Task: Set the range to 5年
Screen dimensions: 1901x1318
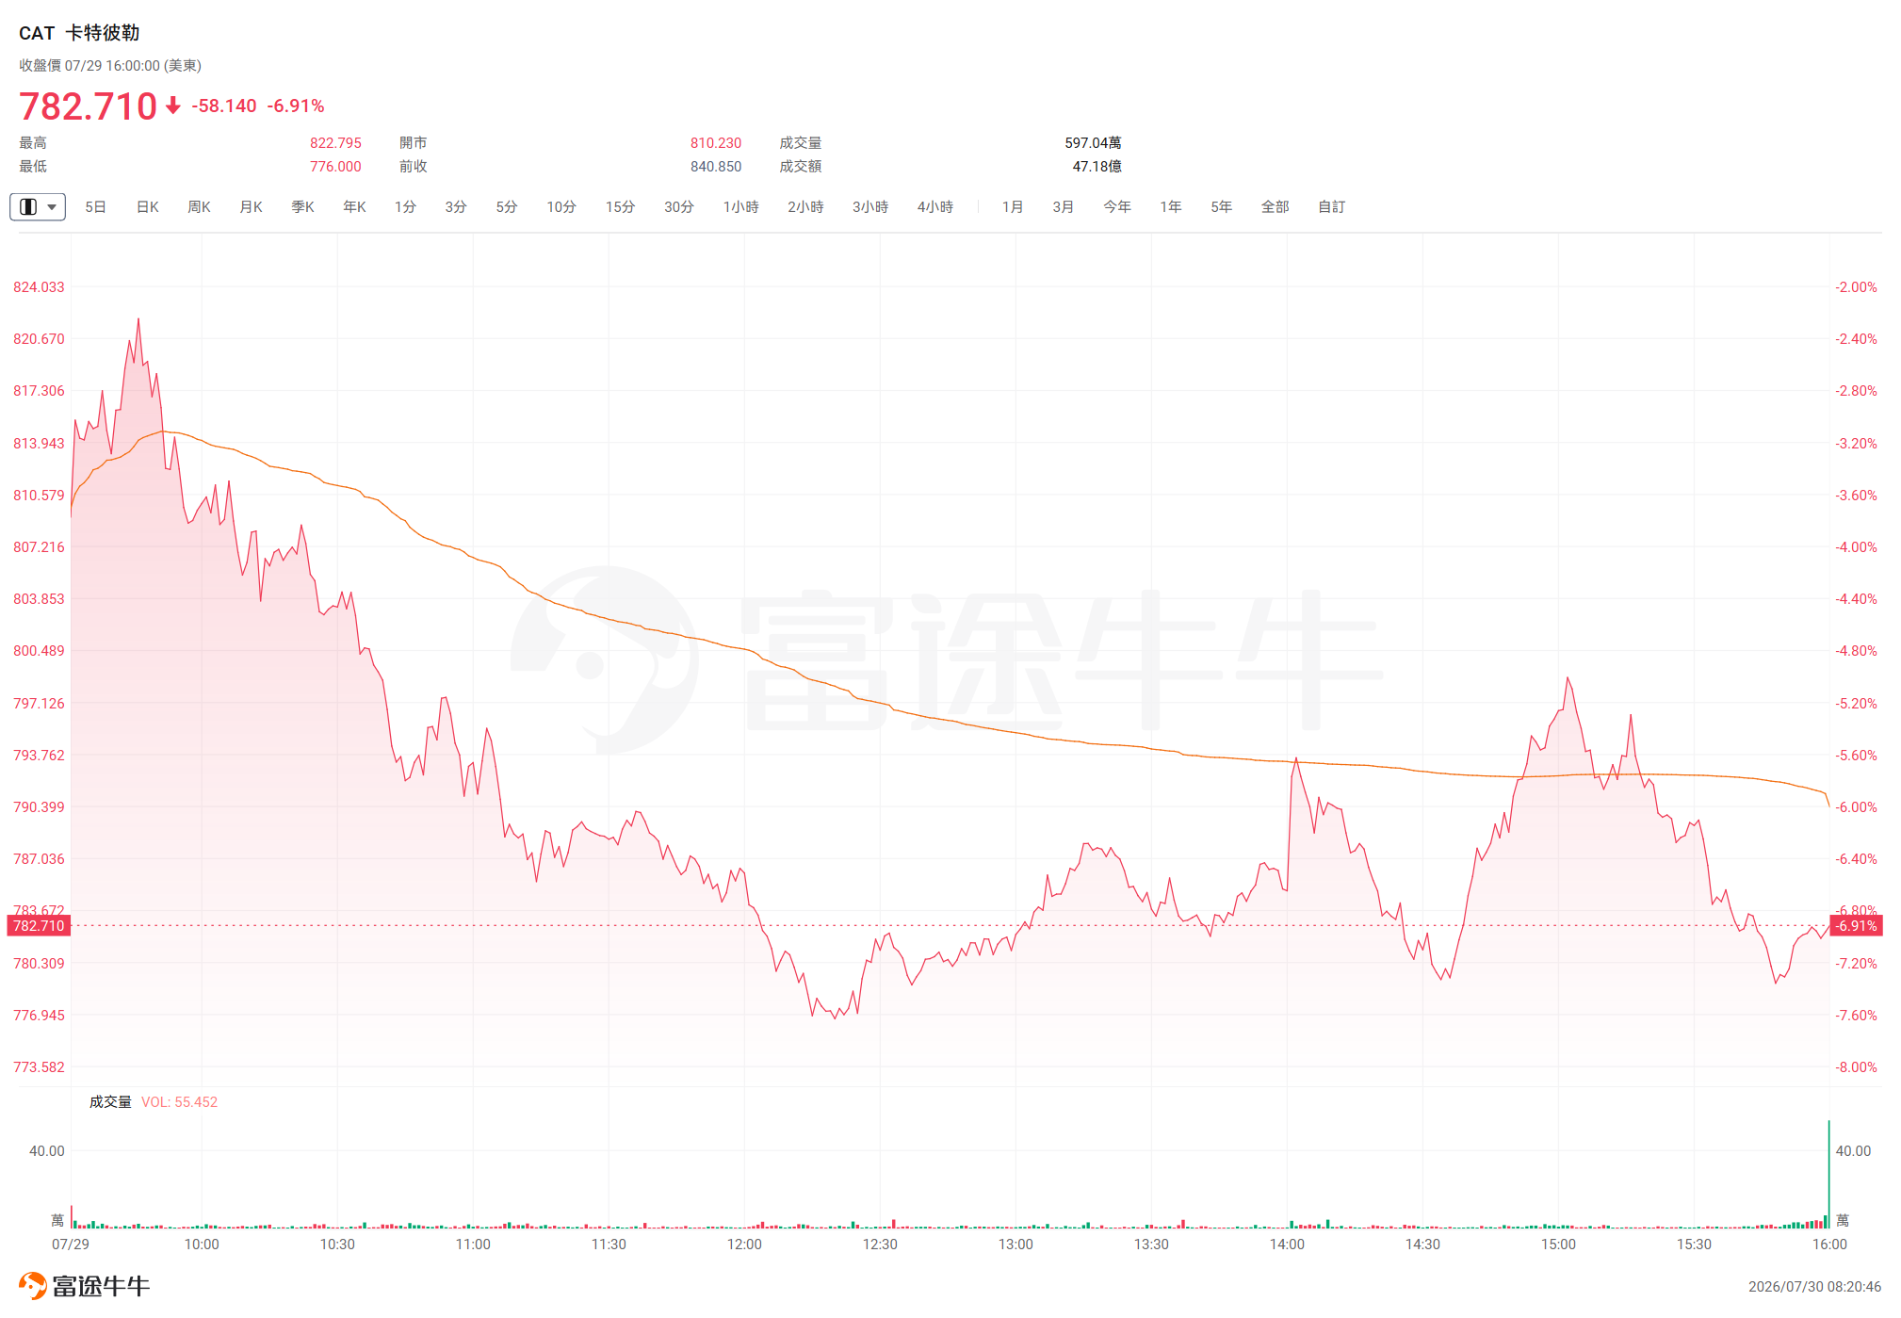Action: (1222, 206)
